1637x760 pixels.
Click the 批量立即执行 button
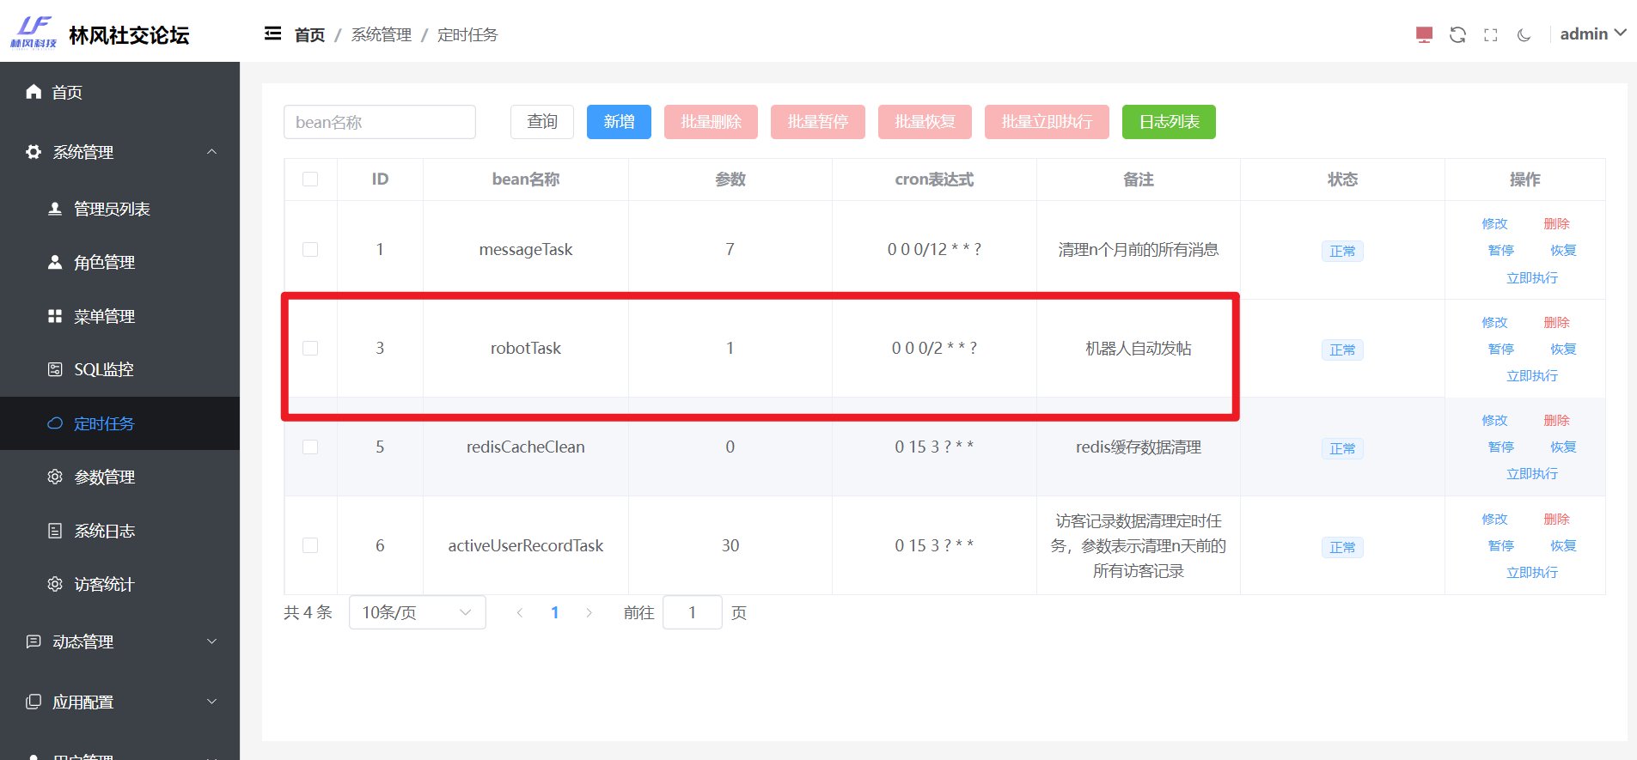(1047, 122)
